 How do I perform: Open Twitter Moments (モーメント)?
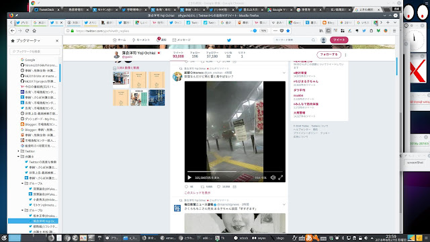click(x=141, y=40)
